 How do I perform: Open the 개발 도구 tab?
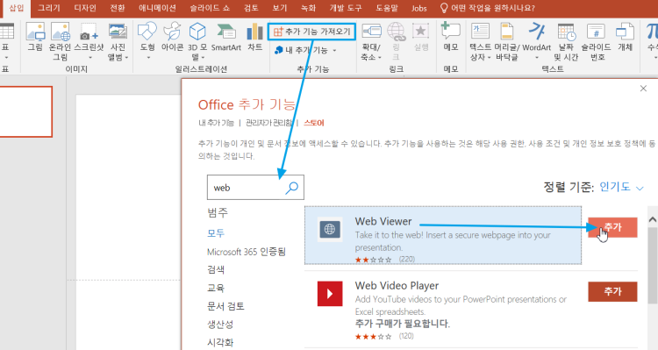tap(346, 8)
